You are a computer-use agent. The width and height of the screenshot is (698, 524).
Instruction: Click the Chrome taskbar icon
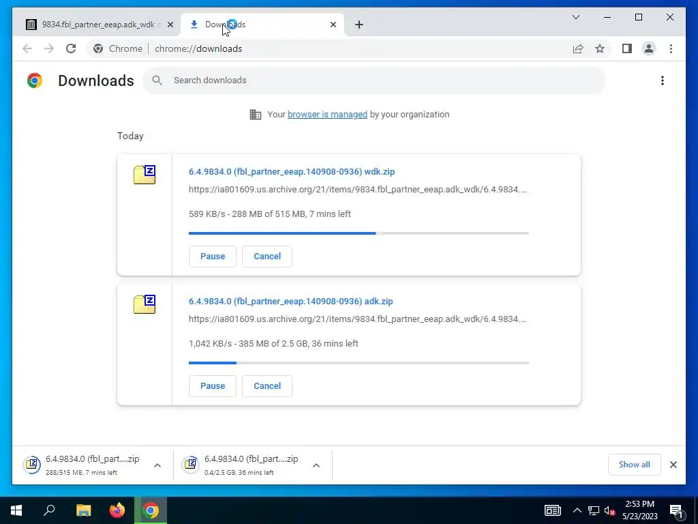tap(151, 510)
